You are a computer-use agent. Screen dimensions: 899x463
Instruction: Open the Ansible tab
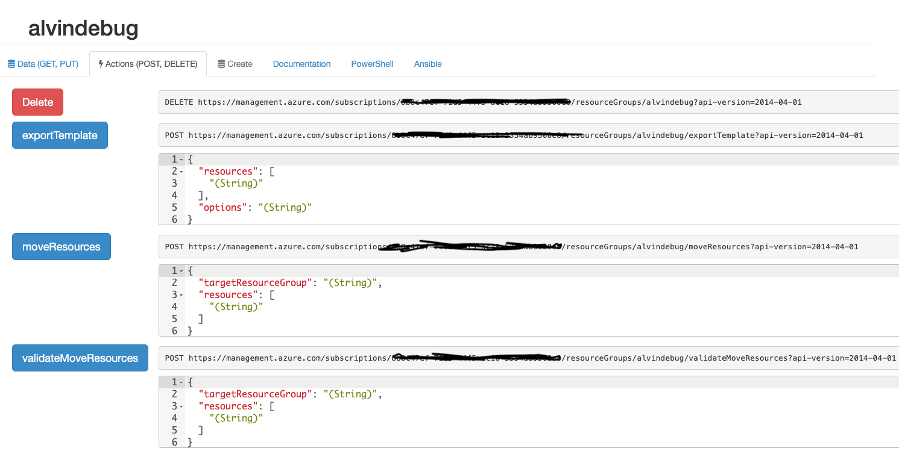(x=427, y=63)
